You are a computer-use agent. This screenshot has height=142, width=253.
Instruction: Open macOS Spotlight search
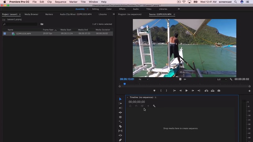click(236, 2)
